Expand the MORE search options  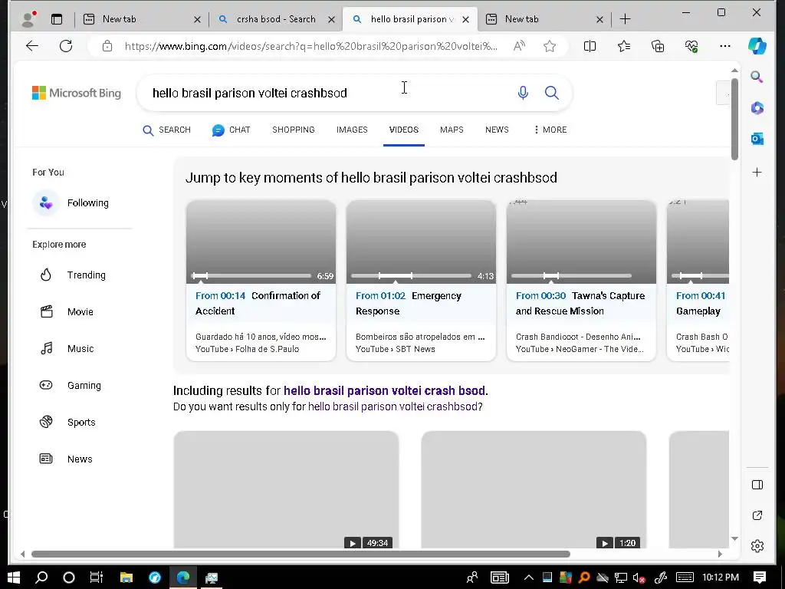coord(550,130)
